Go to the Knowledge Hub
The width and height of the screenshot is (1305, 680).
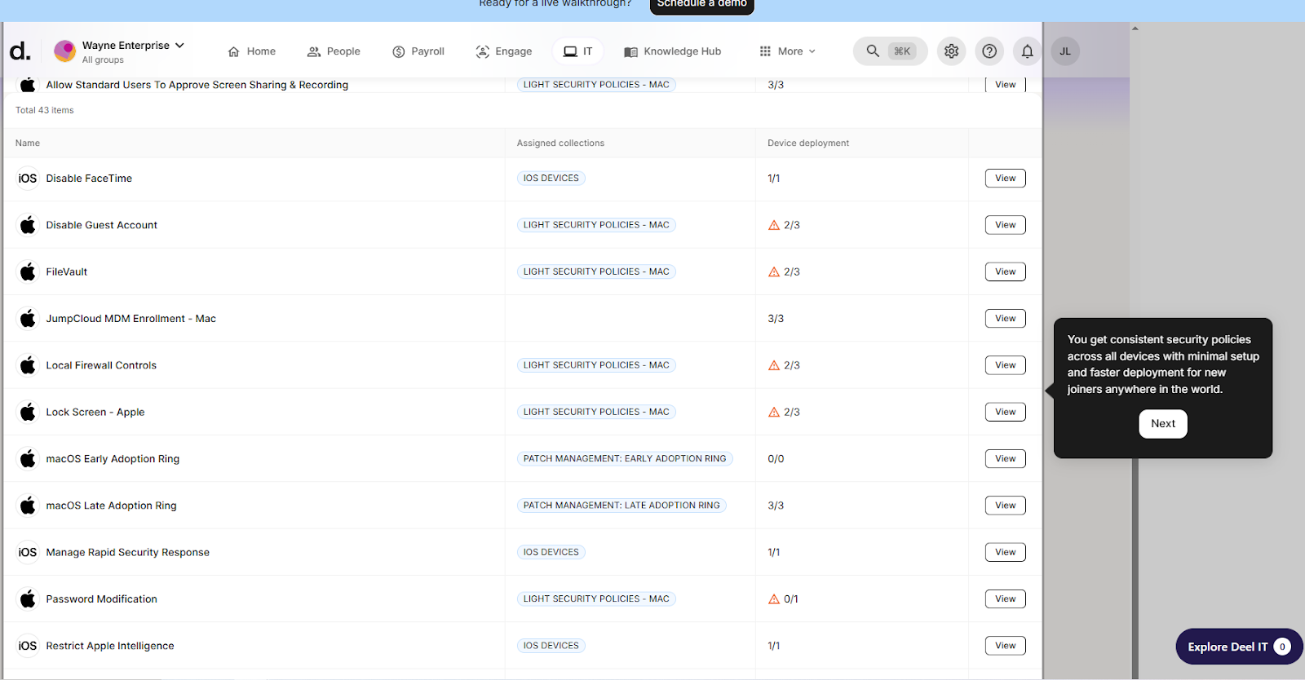pyautogui.click(x=673, y=51)
